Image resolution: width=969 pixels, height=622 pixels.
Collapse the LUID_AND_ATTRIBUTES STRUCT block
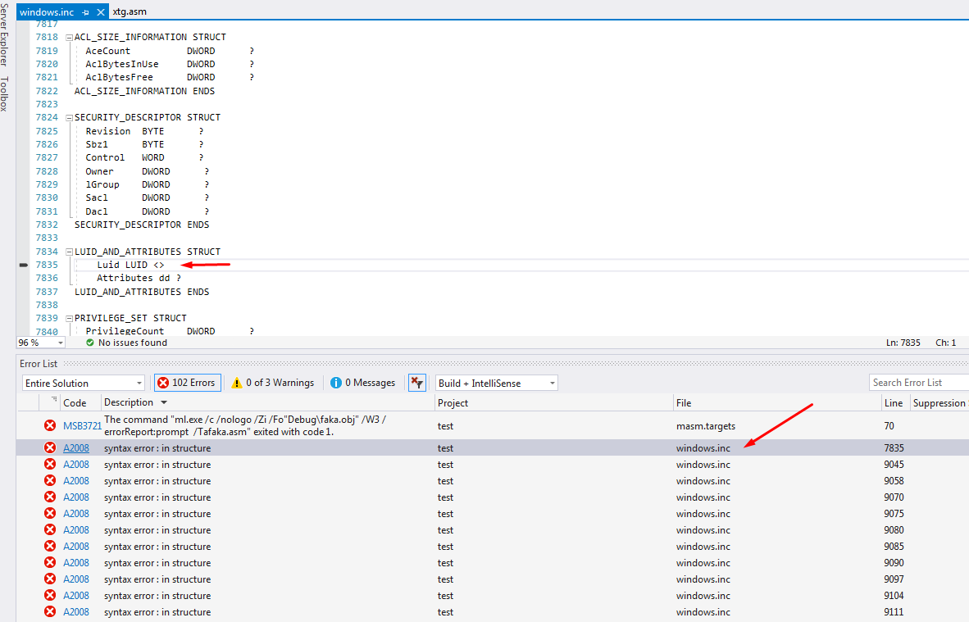[70, 252]
